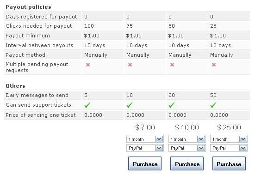
Task: Expand the PayPal payment dropdown under $25.00
Action: 229,148
